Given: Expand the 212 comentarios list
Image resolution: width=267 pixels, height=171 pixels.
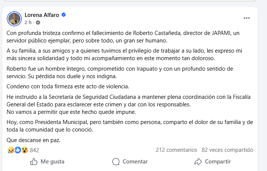Looking at the screenshot, I should click(176, 150).
